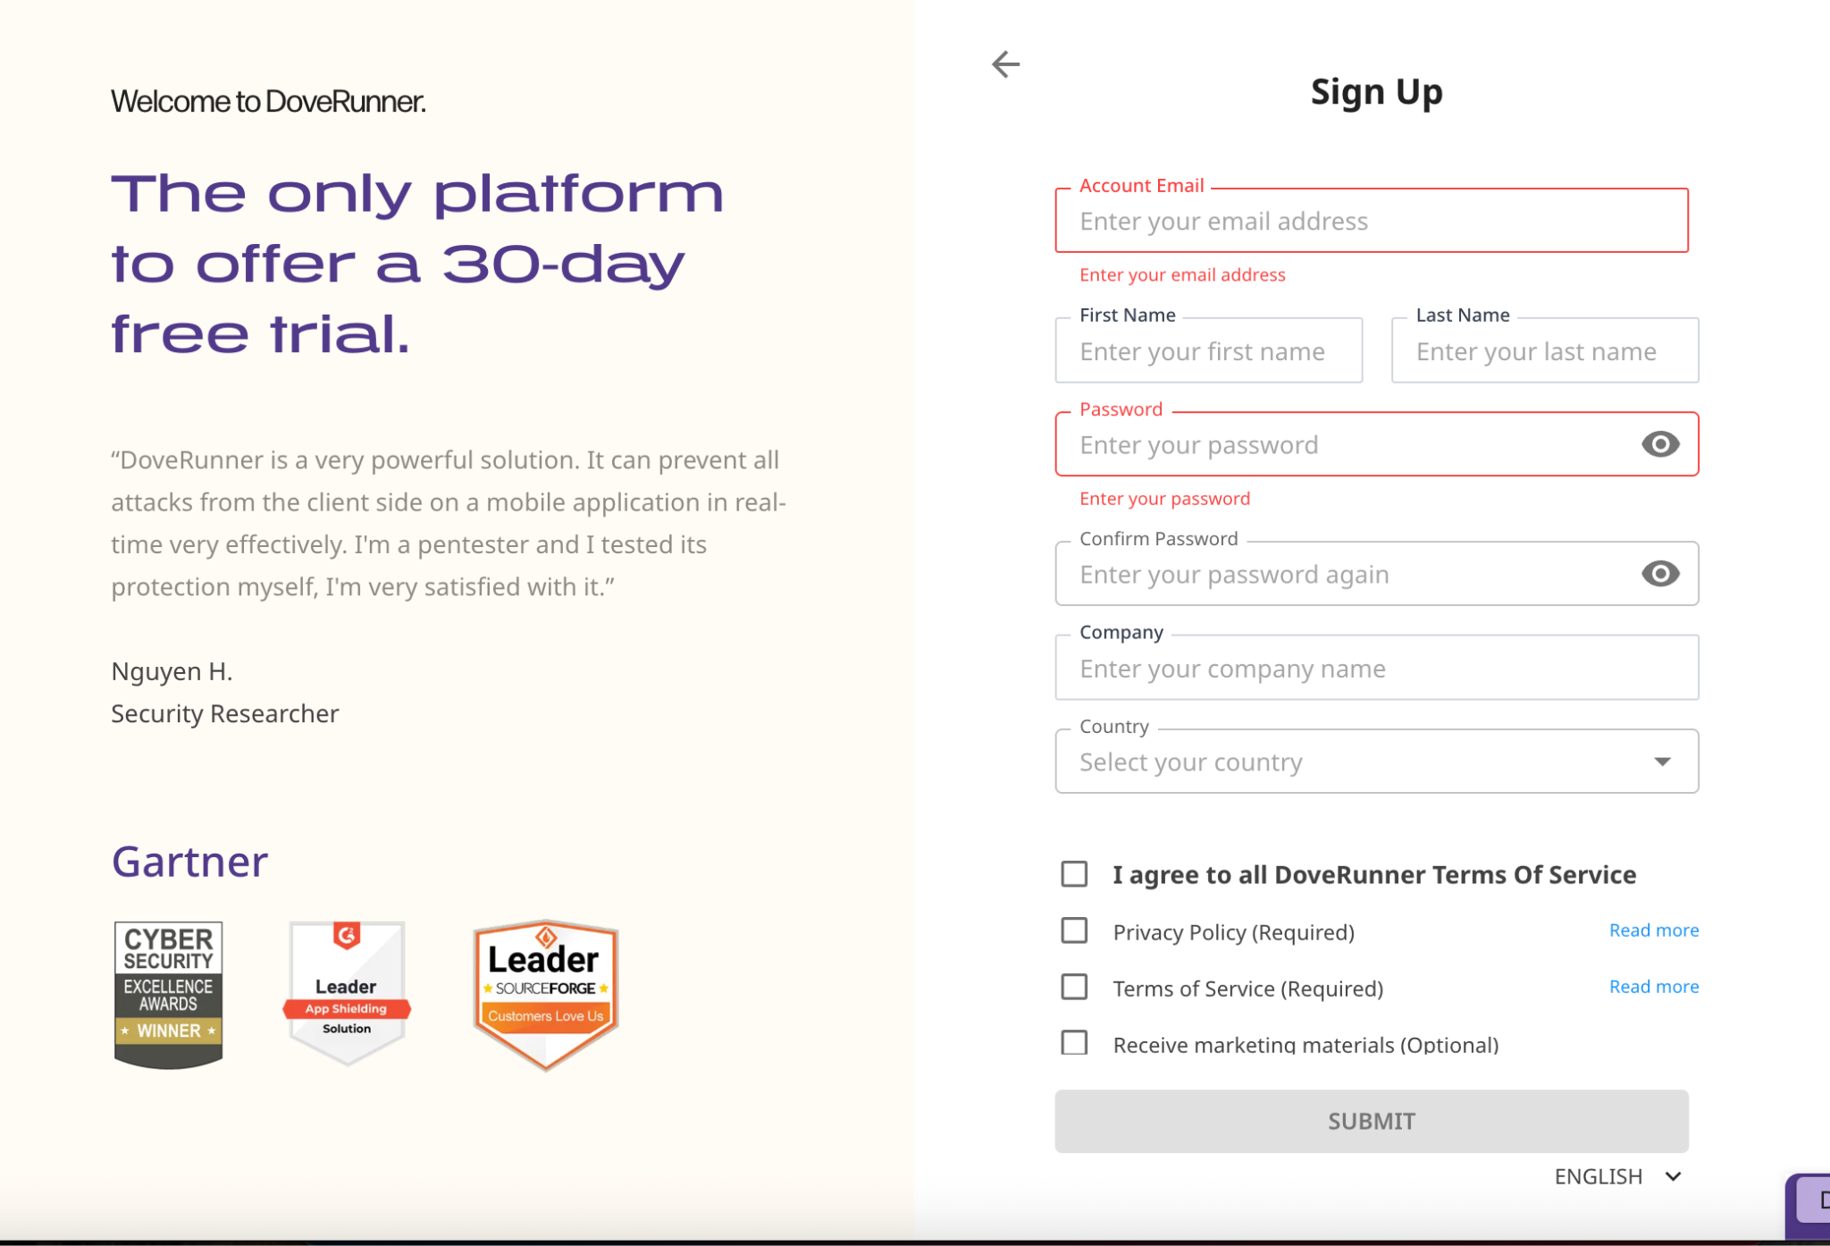This screenshot has height=1246, width=1830.
Task: Show password using the eye icon in Password field
Action: coord(1660,444)
